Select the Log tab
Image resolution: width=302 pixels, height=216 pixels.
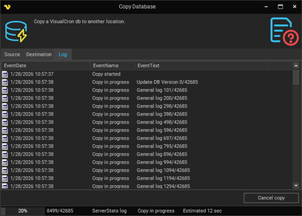click(x=63, y=55)
